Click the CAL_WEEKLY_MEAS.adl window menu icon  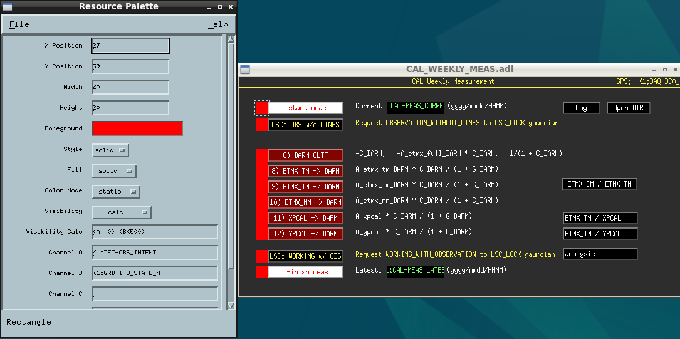245,70
